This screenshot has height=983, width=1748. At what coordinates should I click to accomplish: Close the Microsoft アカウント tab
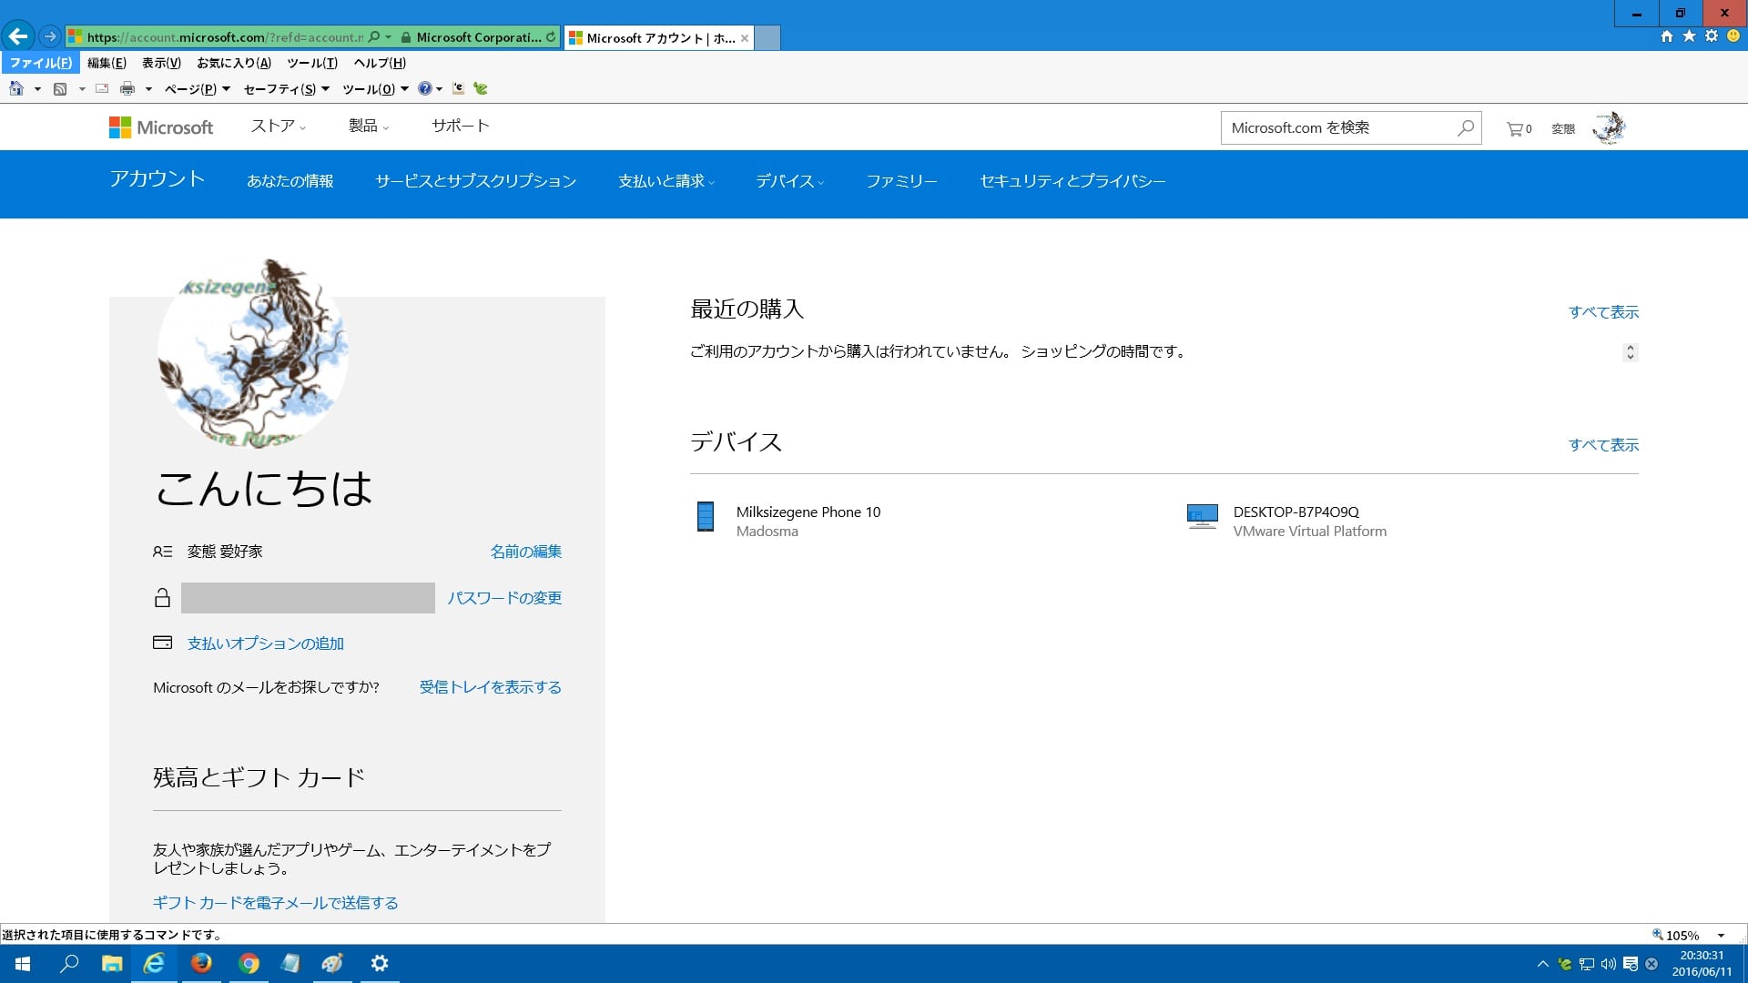click(x=745, y=38)
